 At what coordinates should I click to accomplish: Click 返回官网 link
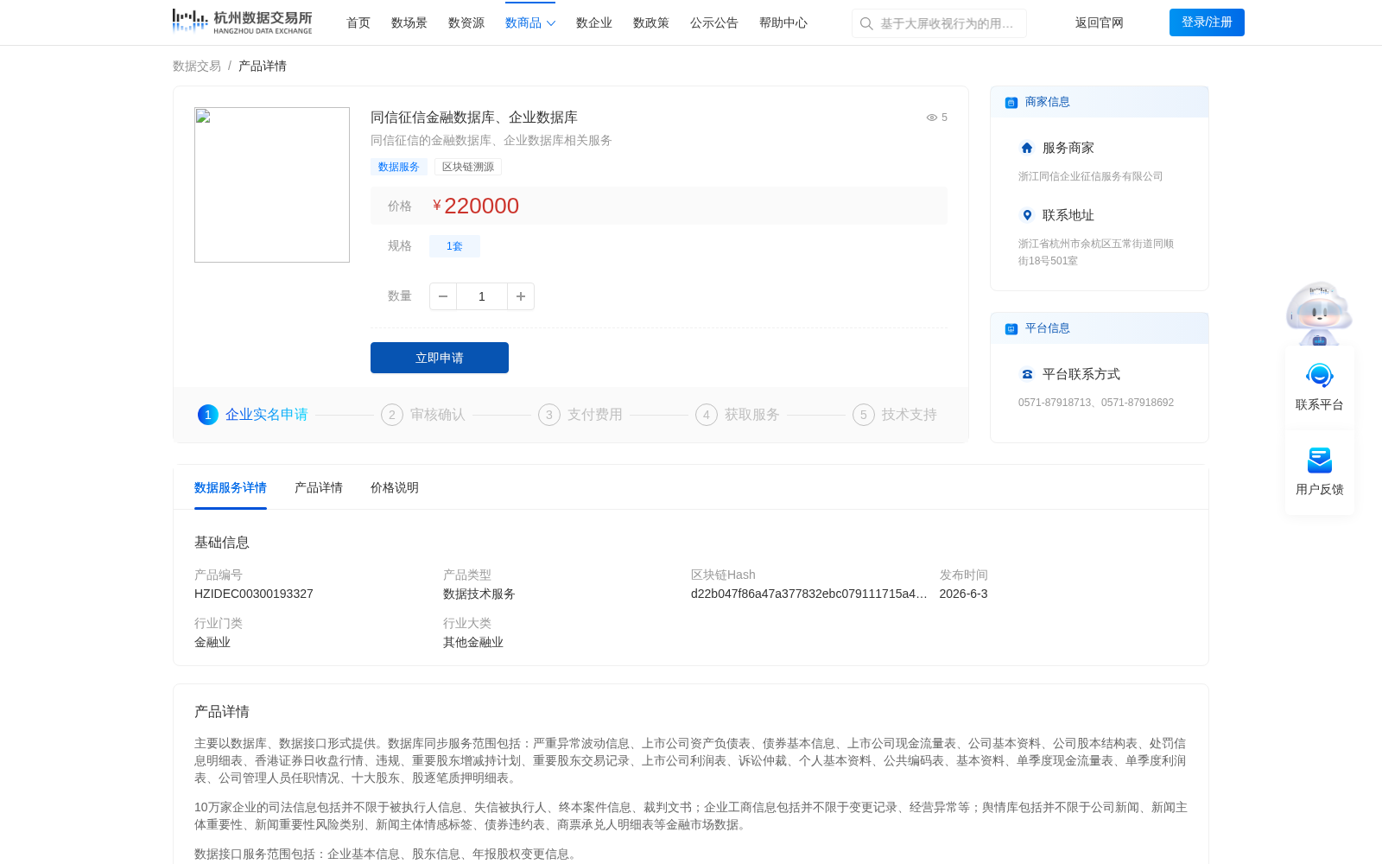(1100, 23)
